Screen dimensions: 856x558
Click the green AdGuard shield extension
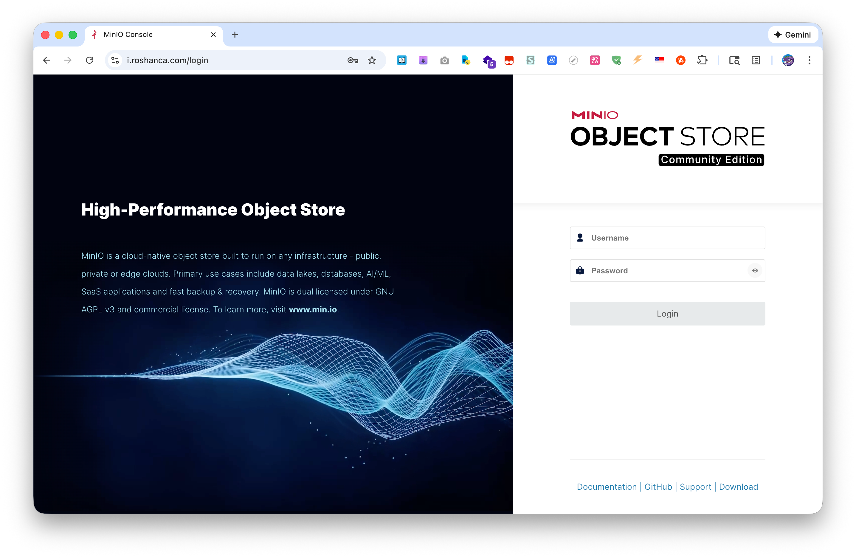pos(616,61)
